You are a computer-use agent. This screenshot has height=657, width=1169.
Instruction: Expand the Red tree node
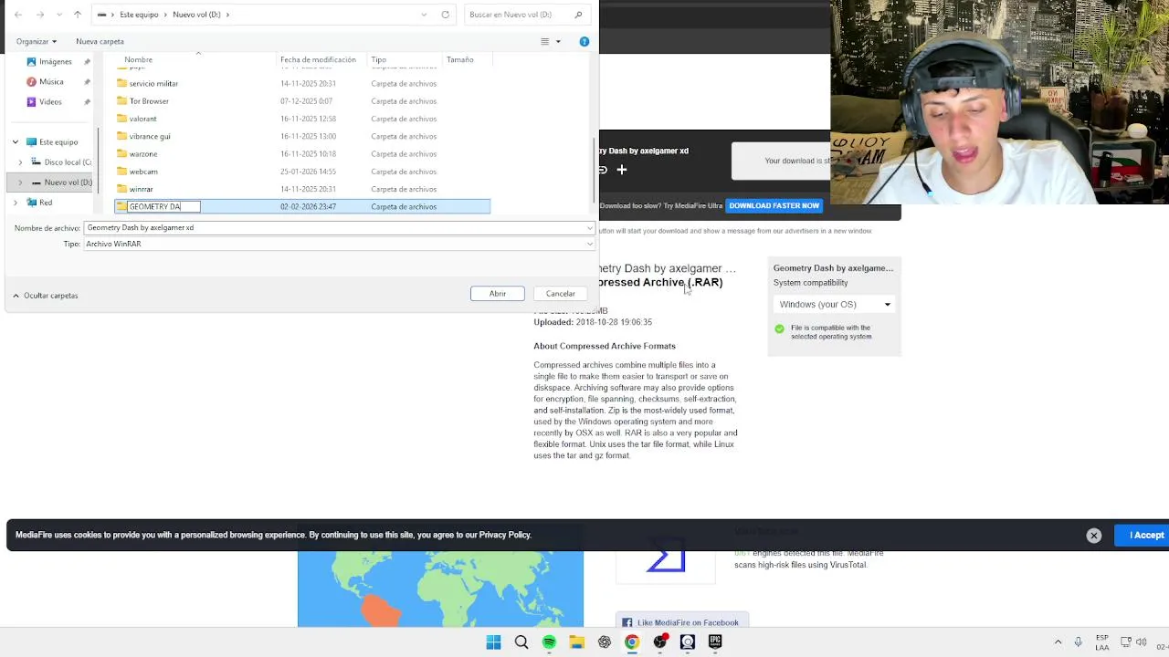(16, 202)
